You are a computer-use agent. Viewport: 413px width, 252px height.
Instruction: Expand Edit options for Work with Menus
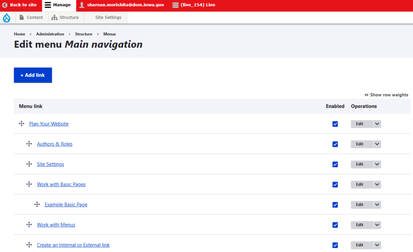click(x=377, y=225)
